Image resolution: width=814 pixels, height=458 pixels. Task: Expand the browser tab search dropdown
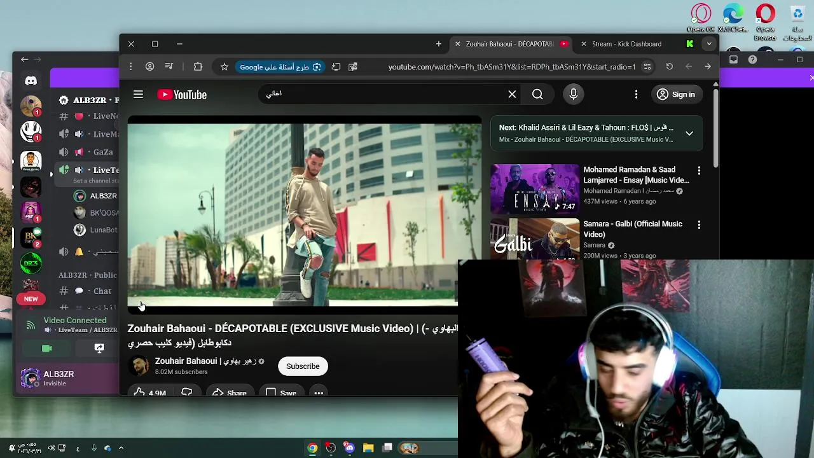coord(709,44)
